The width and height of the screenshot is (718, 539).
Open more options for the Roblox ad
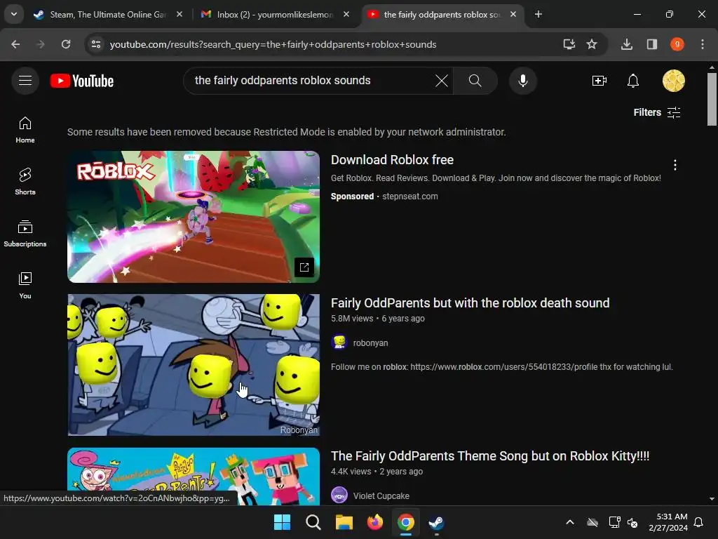click(675, 165)
